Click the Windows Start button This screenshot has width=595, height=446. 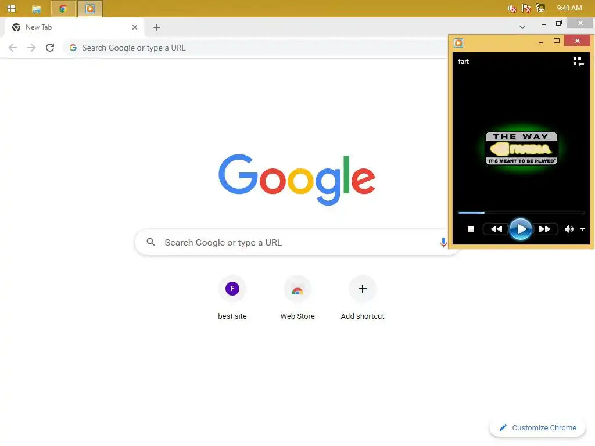[x=12, y=8]
